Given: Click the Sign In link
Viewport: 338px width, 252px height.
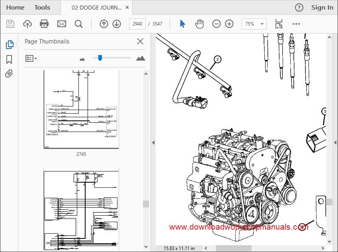Looking at the screenshot, I should (322, 8).
